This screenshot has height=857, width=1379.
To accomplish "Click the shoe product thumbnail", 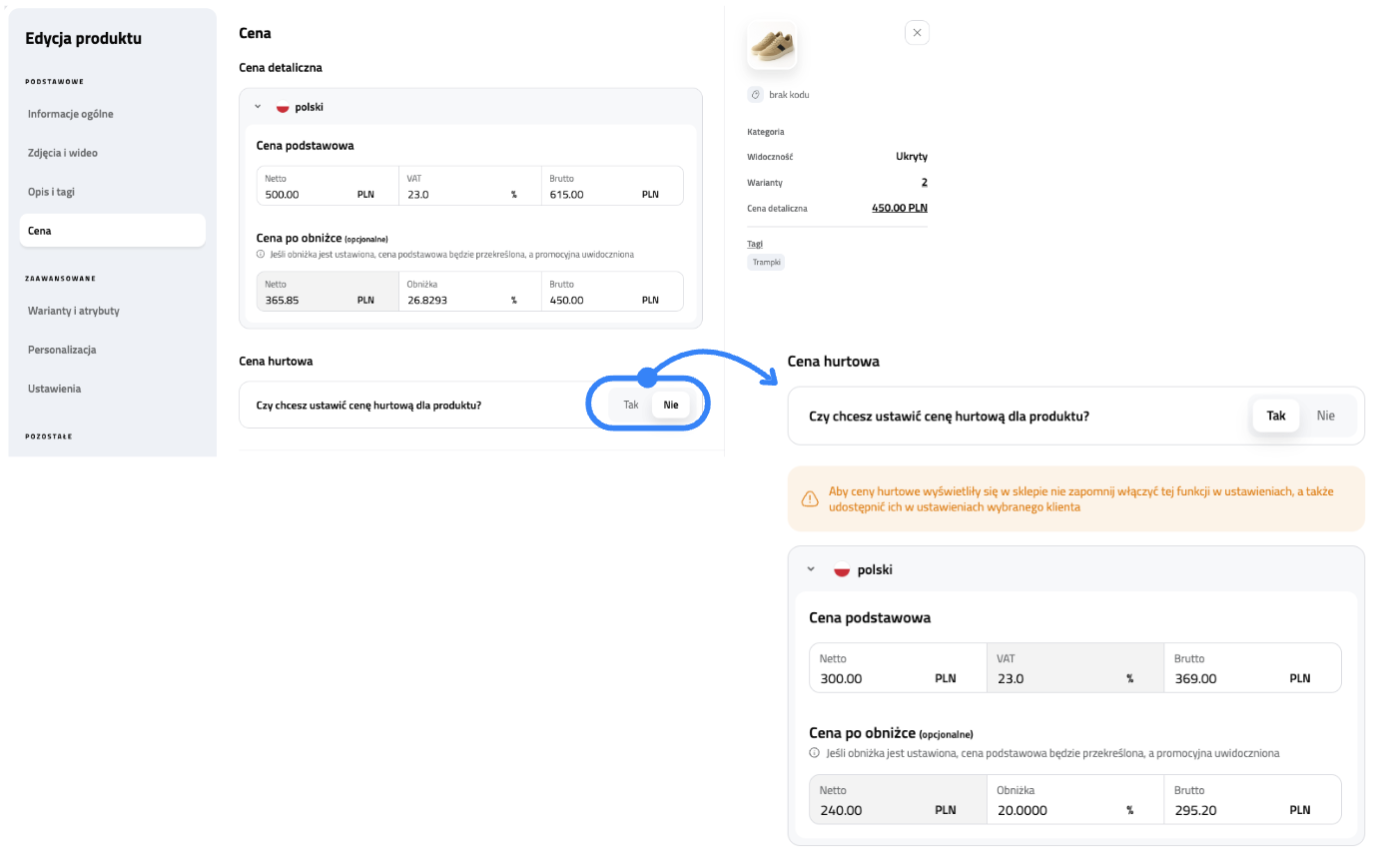I will (x=771, y=45).
